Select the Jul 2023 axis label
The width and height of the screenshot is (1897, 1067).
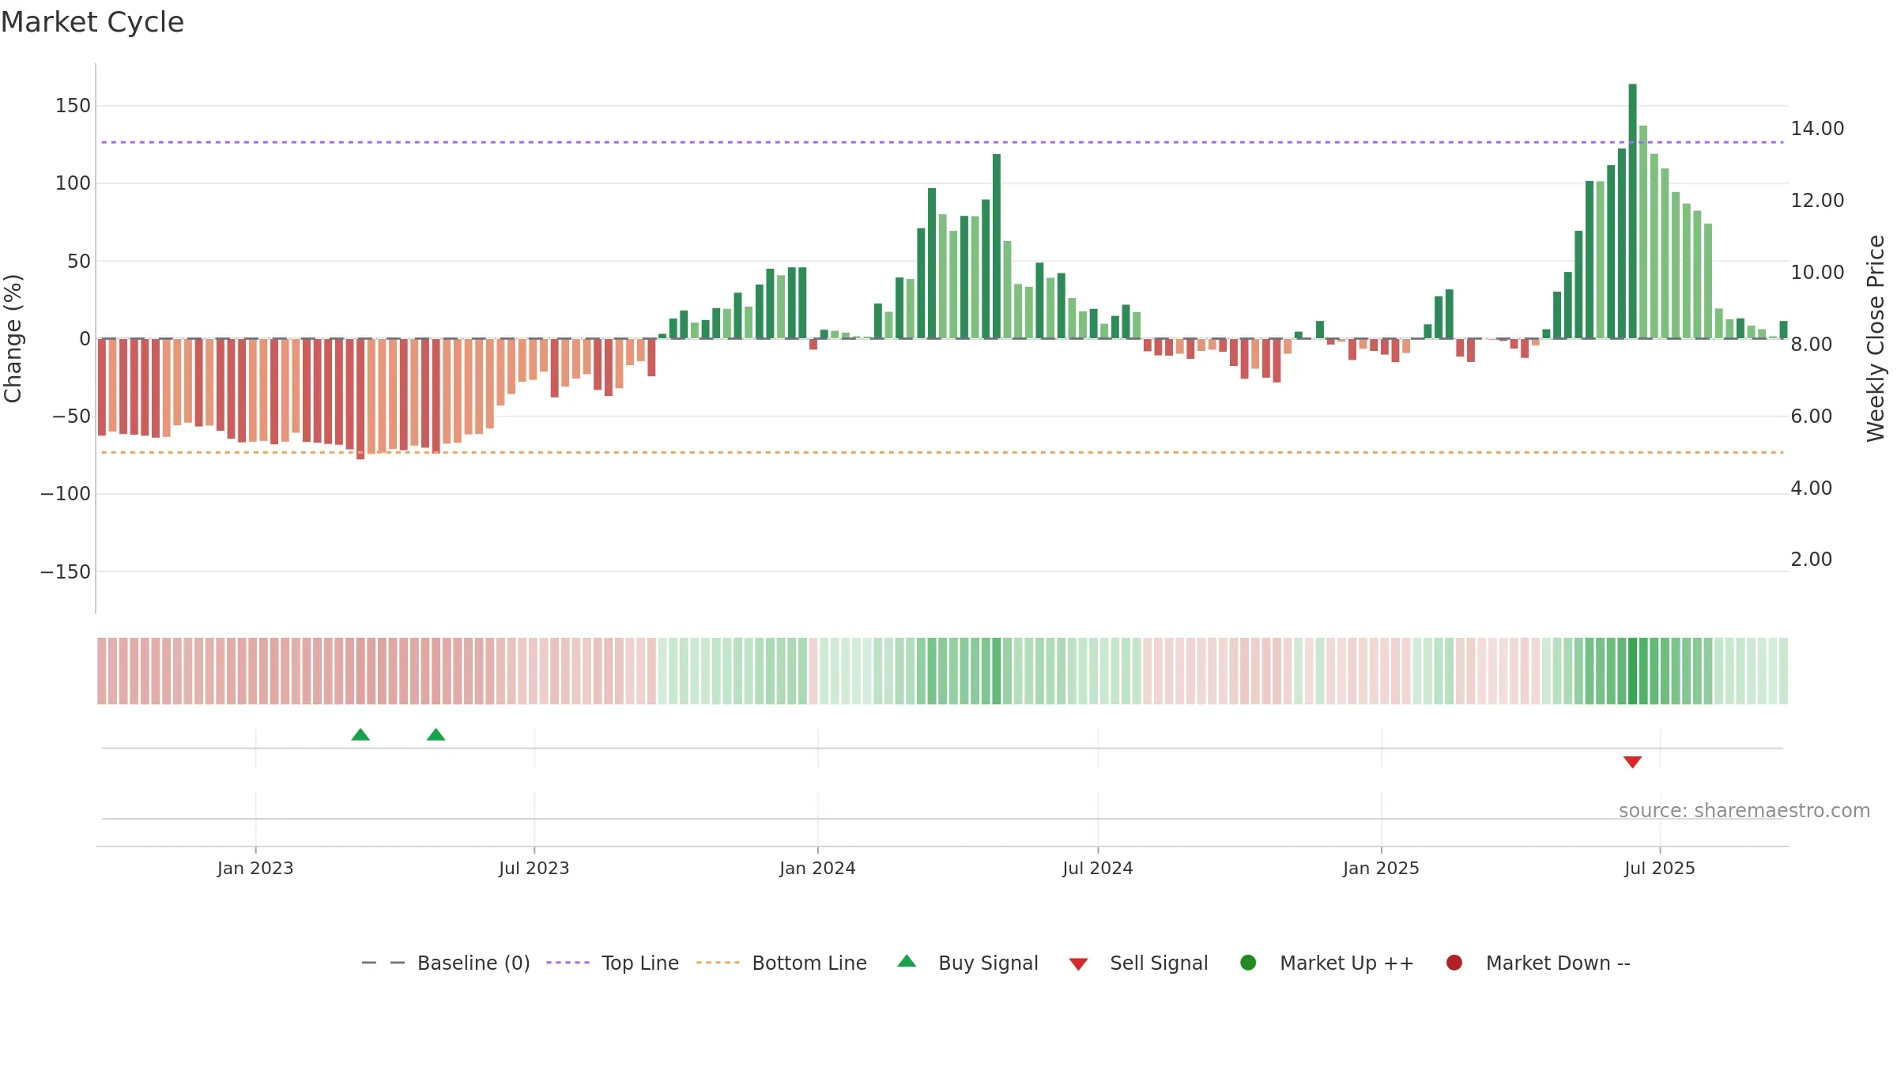tap(534, 868)
